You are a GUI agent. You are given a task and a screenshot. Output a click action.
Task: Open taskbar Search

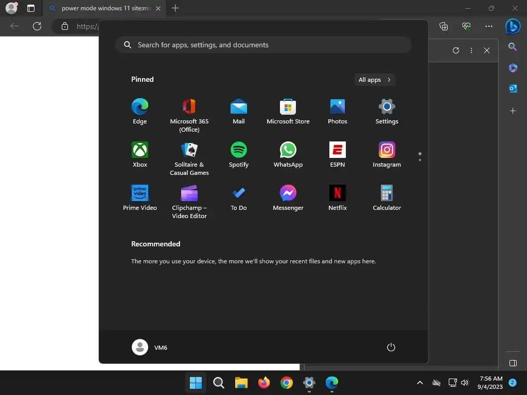coord(218,383)
